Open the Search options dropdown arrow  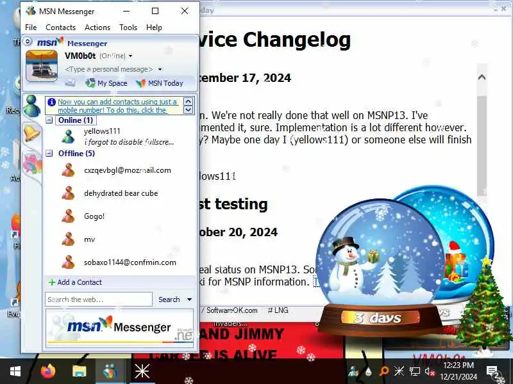click(189, 300)
